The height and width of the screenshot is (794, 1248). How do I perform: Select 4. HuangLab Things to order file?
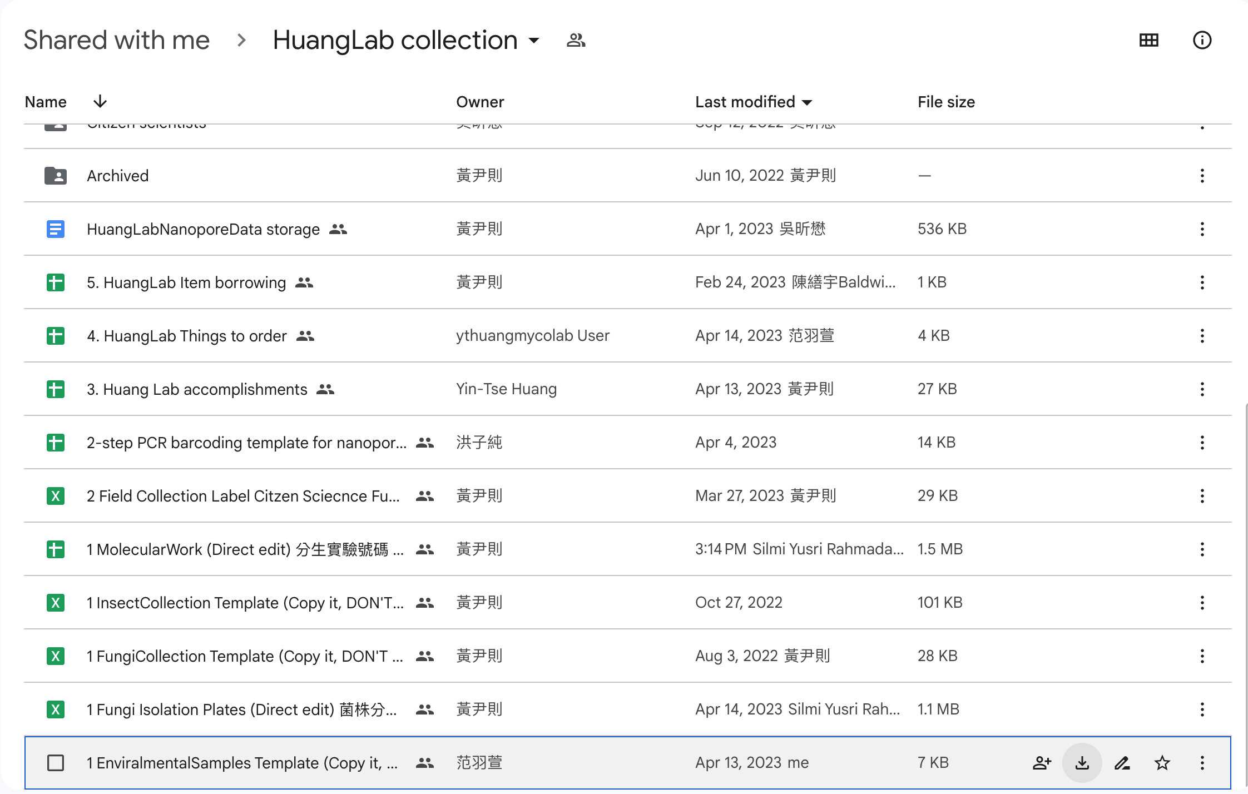coord(187,336)
